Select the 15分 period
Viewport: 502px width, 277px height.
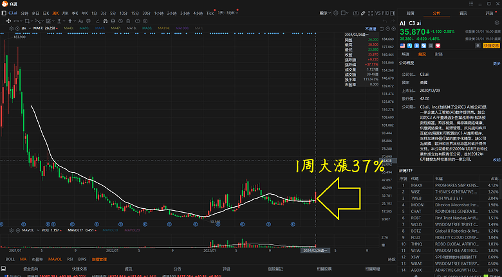click(x=135, y=13)
